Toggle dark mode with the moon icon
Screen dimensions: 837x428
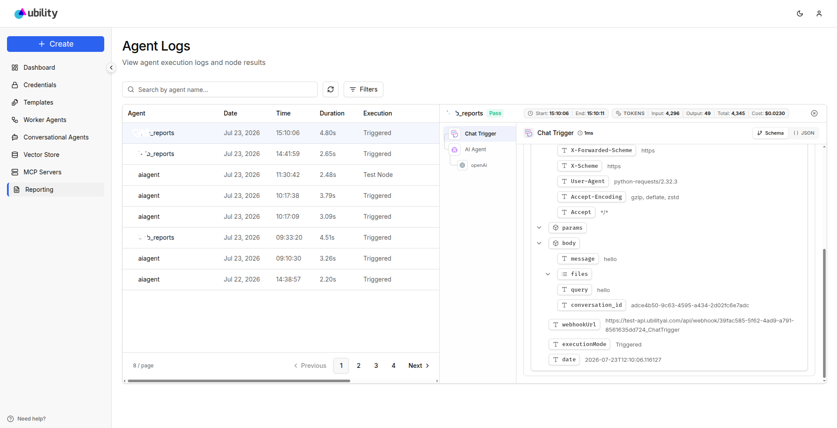(x=800, y=14)
